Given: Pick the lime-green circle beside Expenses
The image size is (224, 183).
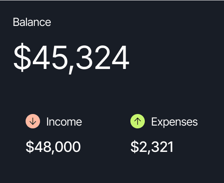Looking at the screenshot, I should (x=138, y=121).
